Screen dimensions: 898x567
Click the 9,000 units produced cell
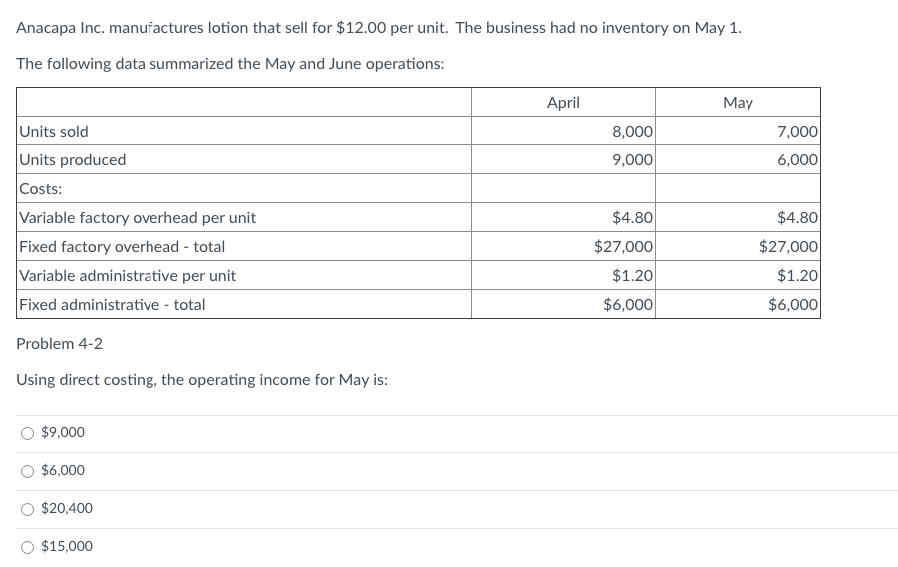[x=632, y=160]
